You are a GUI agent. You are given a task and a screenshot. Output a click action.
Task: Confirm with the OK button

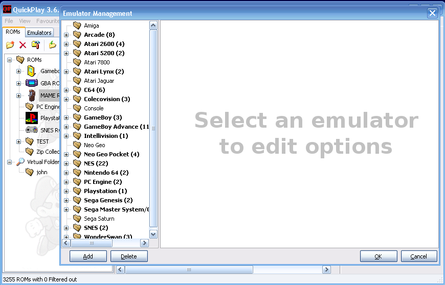[379, 256]
